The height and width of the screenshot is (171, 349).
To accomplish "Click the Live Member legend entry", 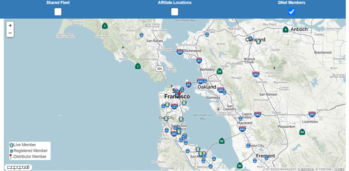I will coord(23,145).
